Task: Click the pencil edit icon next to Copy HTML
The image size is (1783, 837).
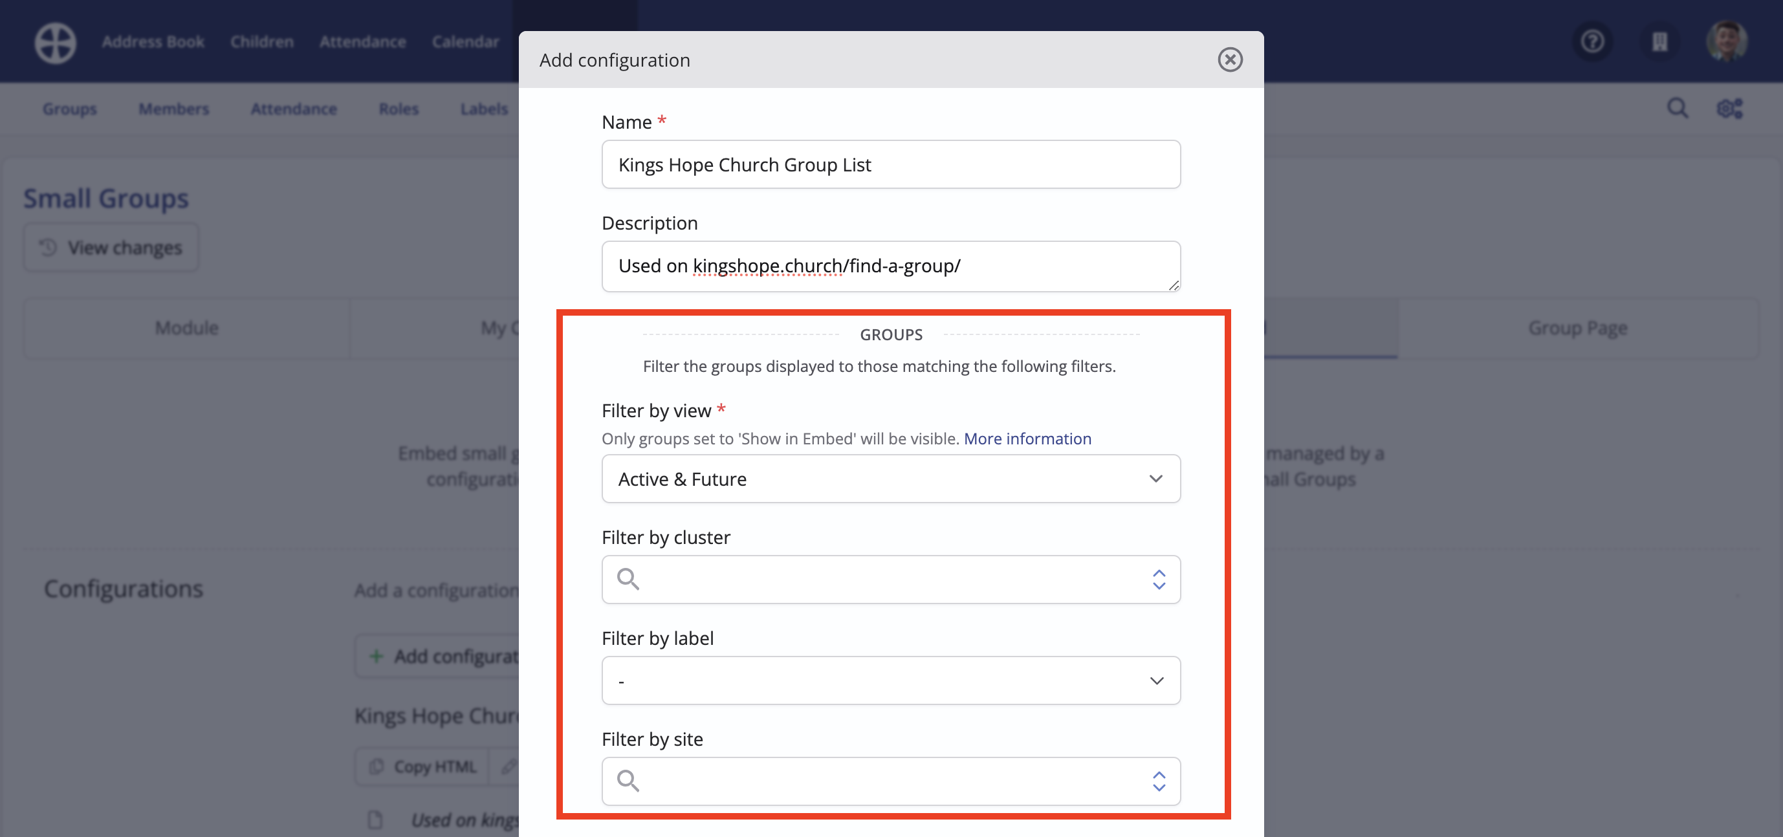Action: pyautogui.click(x=509, y=766)
